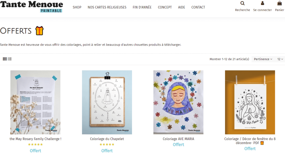
Task: Click the Coloriage du Chapelet star rating
Action: (107, 144)
